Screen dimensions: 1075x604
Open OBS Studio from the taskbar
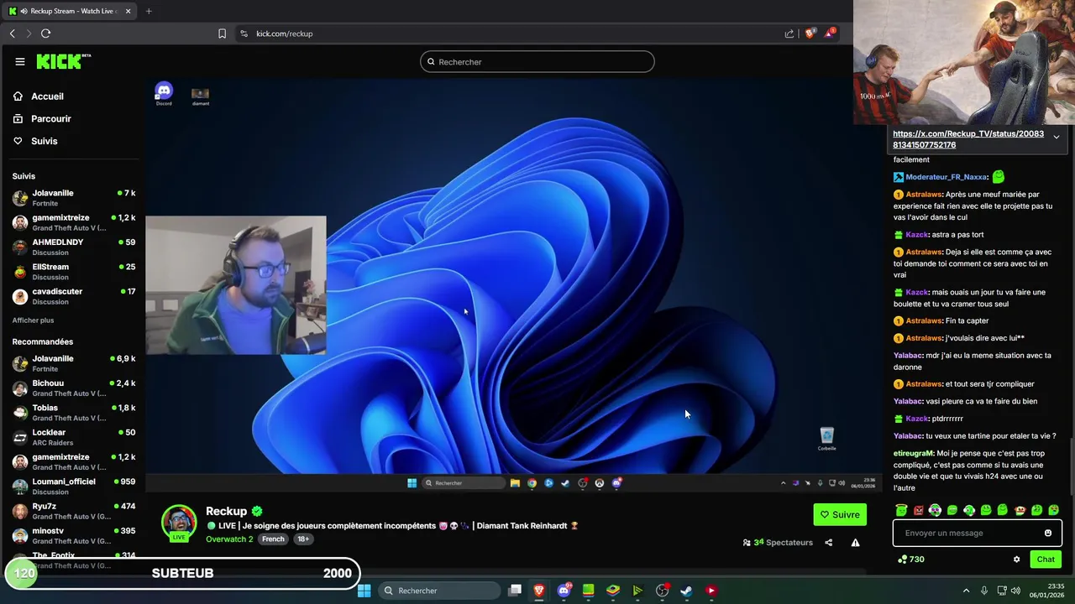tap(662, 591)
